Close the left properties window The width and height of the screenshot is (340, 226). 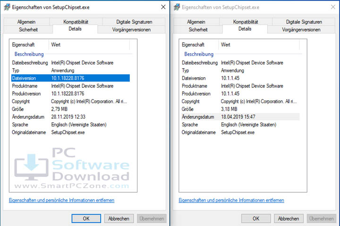coord(163,7)
